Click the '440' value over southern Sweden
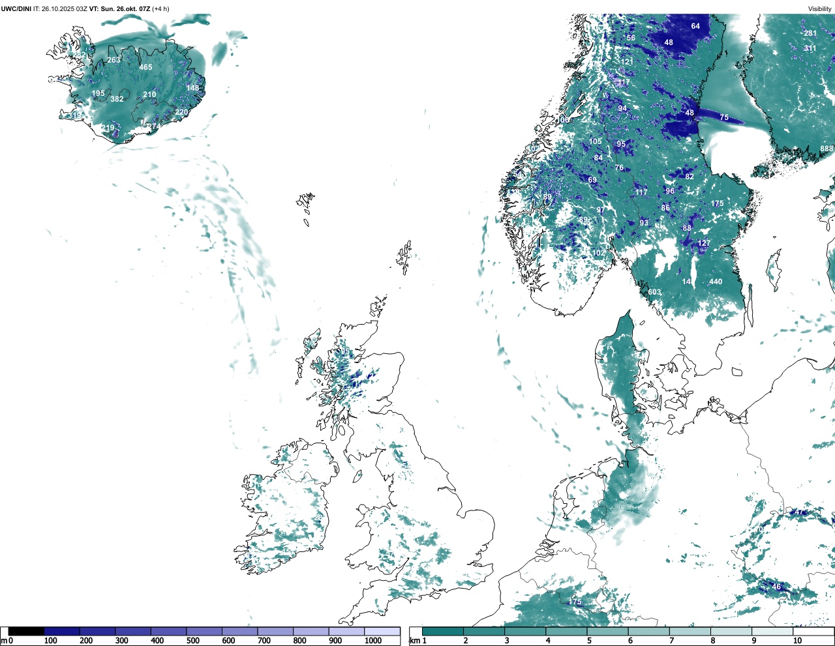The height and width of the screenshot is (646, 835). pyautogui.click(x=716, y=282)
